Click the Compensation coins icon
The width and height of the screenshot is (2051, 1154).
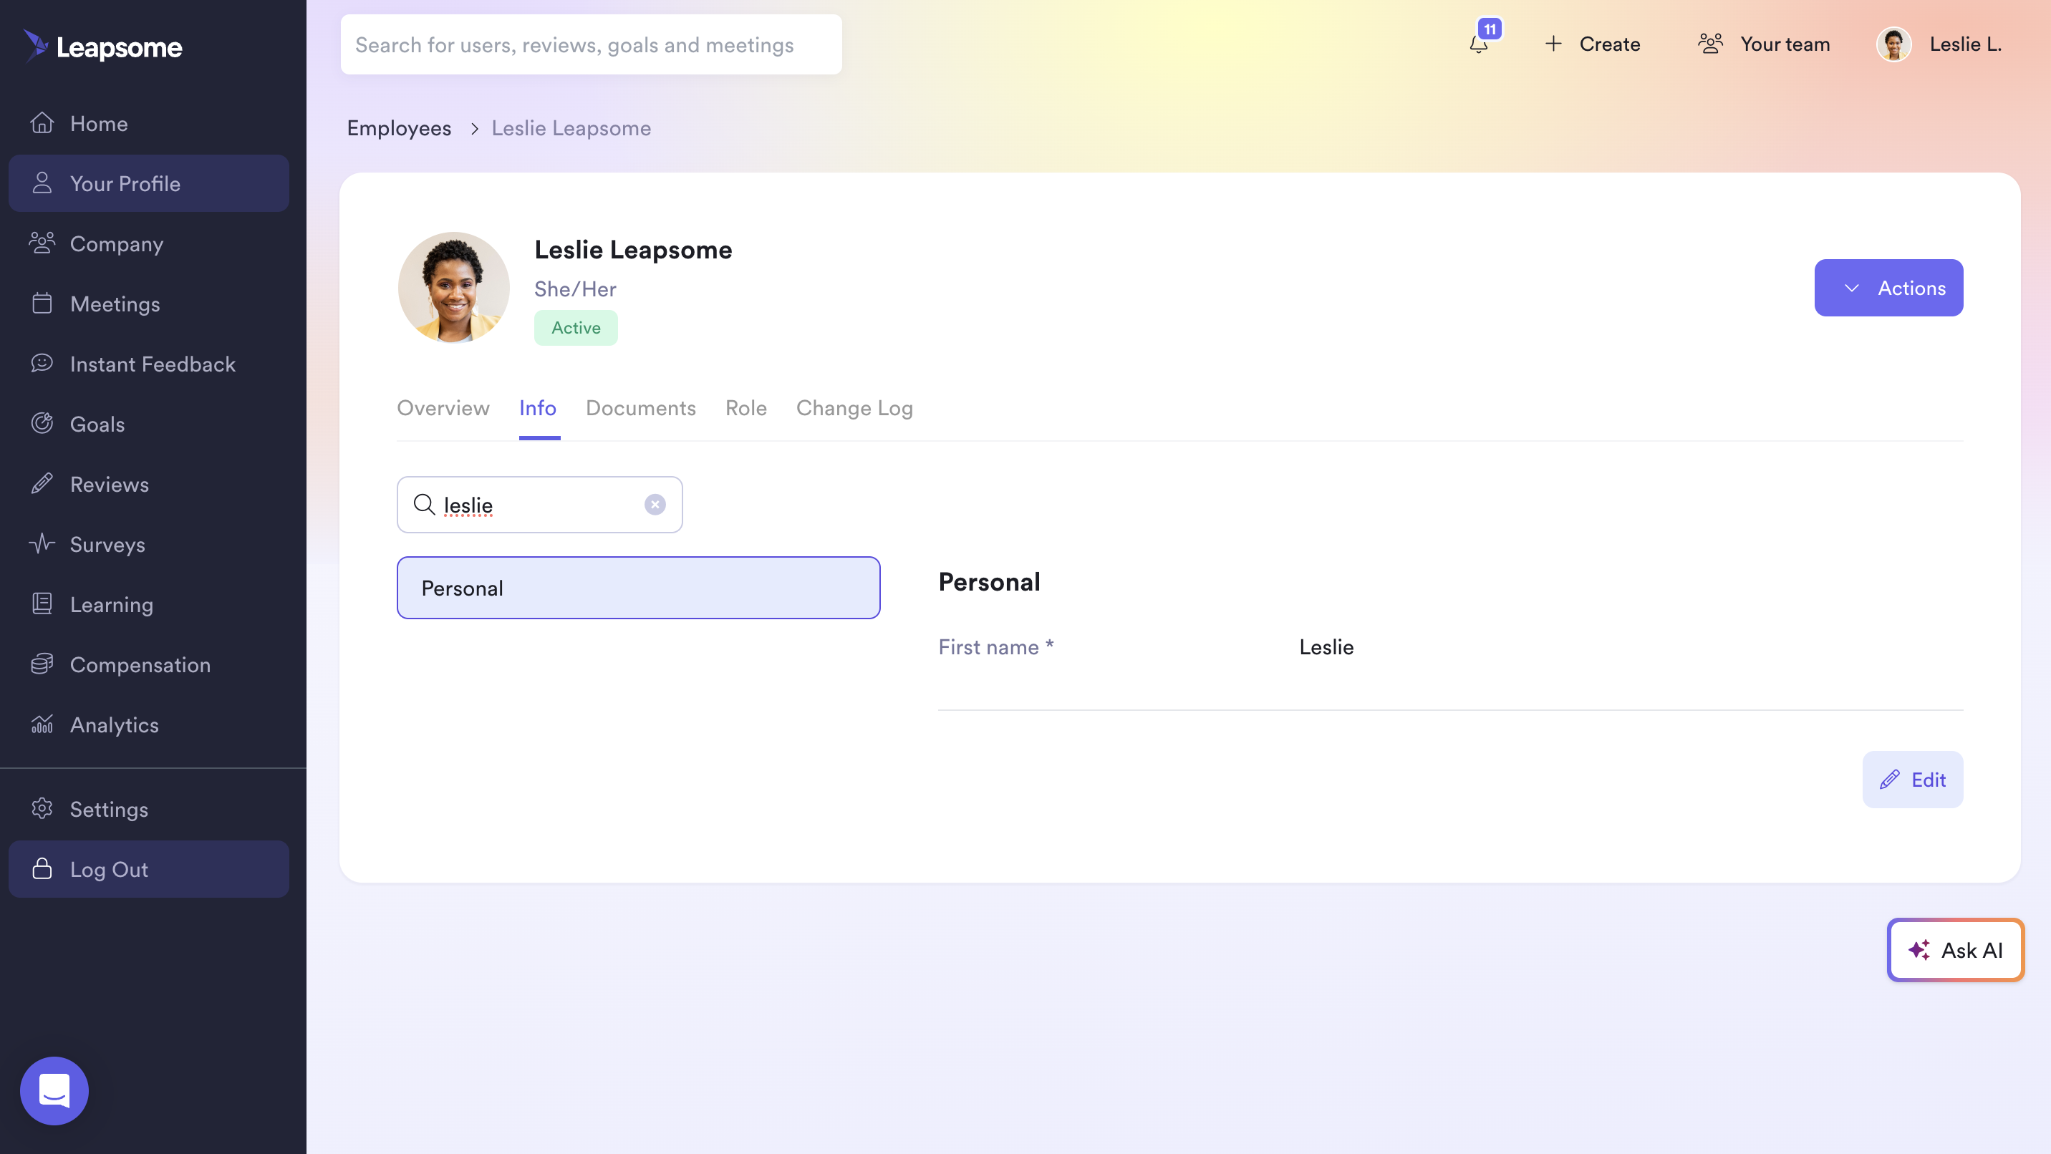pyautogui.click(x=42, y=664)
